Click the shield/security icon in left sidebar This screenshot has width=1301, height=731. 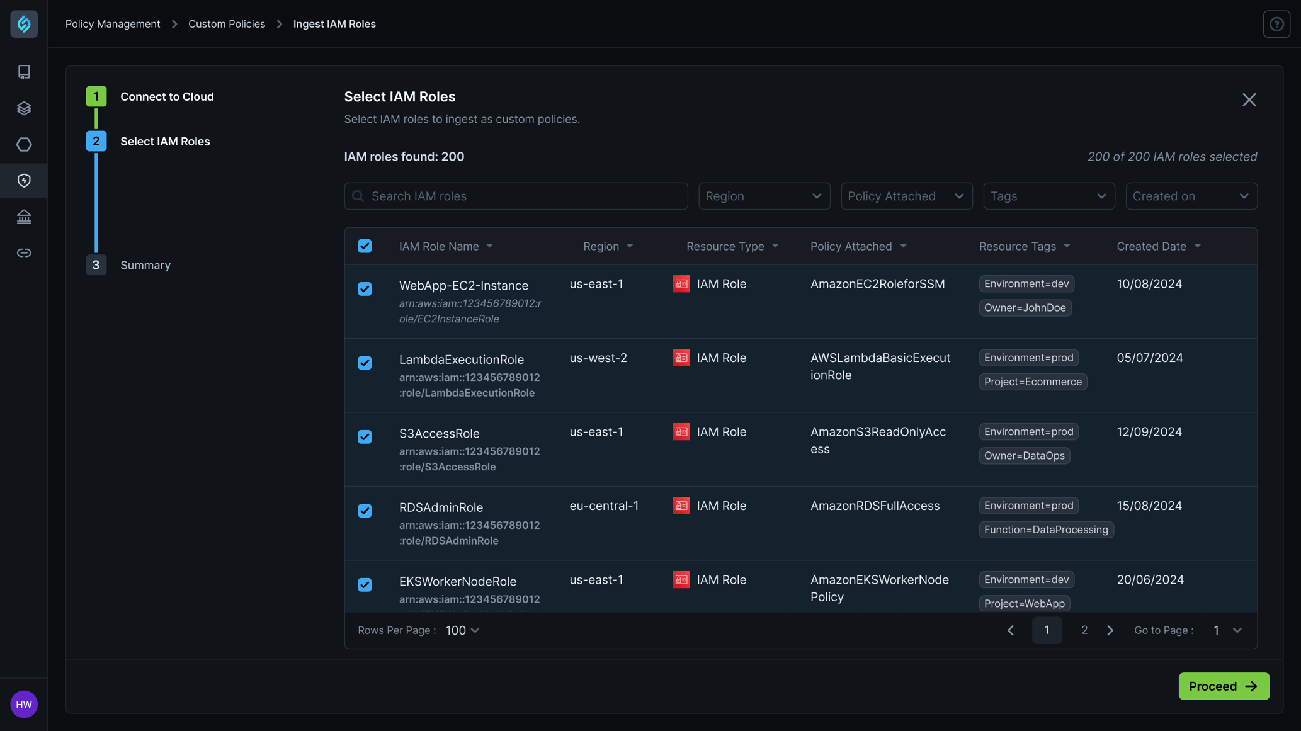click(x=24, y=181)
